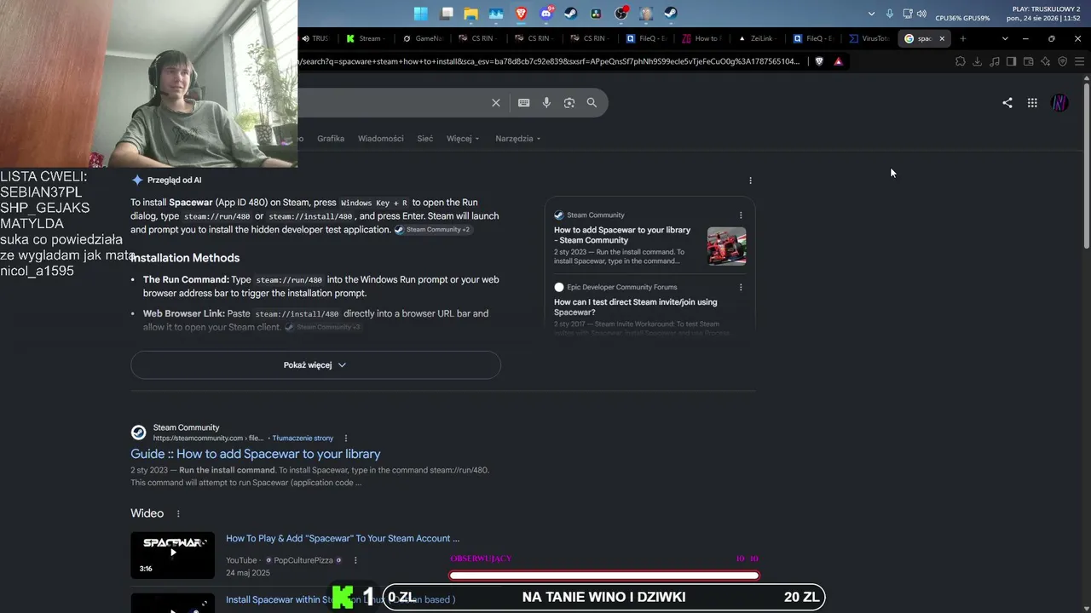Open DaVinci Resolve from the taskbar
Viewport: 1091px width, 613px height.
point(596,13)
